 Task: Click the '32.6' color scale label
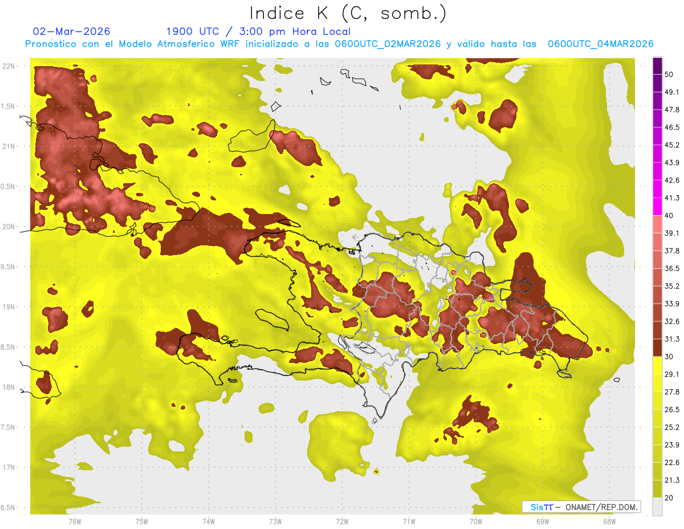(672, 321)
